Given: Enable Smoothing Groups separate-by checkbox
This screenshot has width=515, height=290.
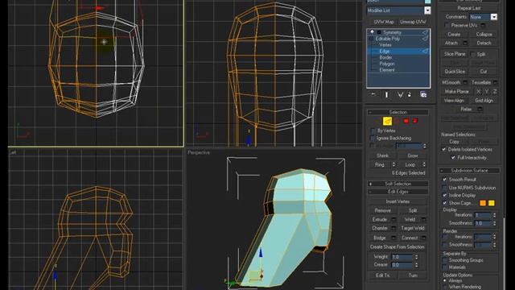Looking at the screenshot, I should pyautogui.click(x=445, y=260).
